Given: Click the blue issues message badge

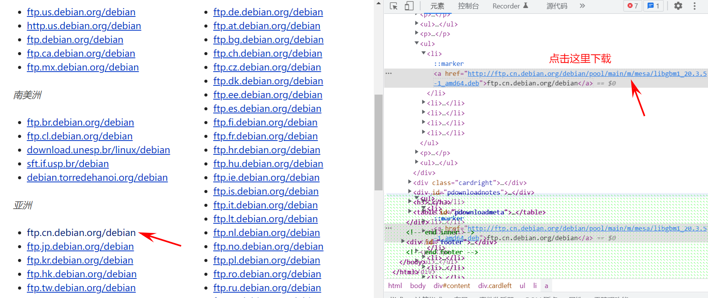Looking at the screenshot, I should [x=653, y=6].
